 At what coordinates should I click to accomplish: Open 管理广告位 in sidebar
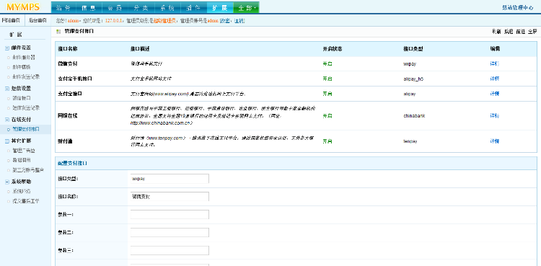click(24, 151)
